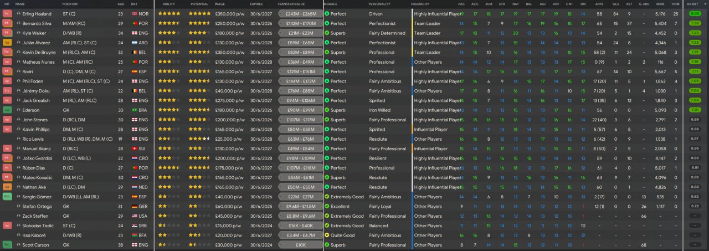This screenshot has height=251, width=709.
Task: Click the player icon beside Kyle Walker
Action: pos(18,33)
